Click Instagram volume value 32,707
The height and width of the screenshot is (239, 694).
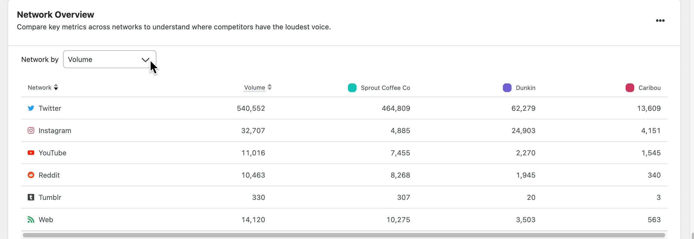[253, 131]
